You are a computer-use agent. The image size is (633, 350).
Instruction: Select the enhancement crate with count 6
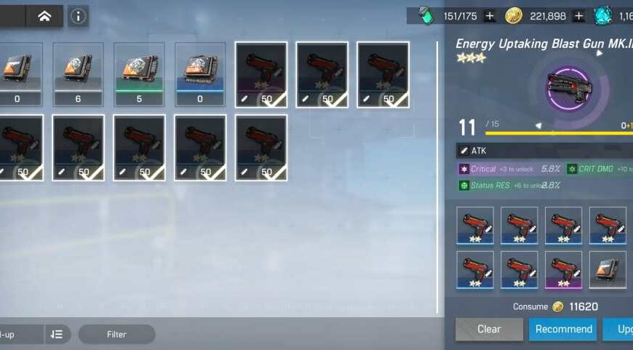click(78, 74)
